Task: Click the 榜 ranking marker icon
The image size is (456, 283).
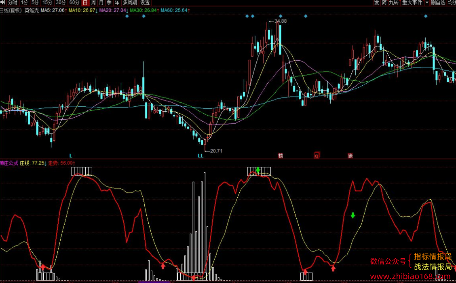Action: [x=280, y=156]
